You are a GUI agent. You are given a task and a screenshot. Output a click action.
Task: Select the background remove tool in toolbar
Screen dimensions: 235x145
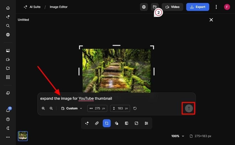[127, 123]
